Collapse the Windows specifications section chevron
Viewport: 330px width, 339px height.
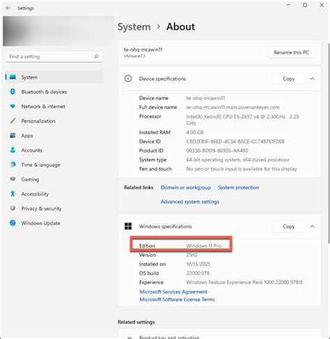(x=313, y=226)
